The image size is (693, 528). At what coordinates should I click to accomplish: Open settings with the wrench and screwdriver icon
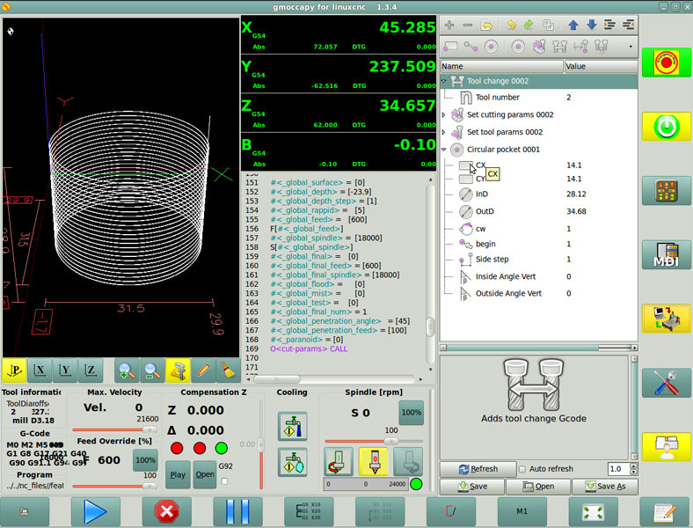pyautogui.click(x=666, y=383)
